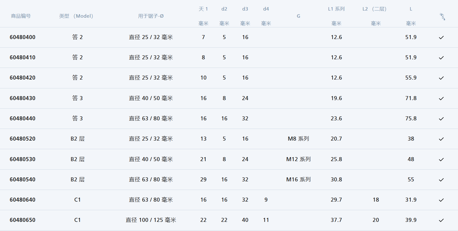Click checkmark icon for item 60480410
Viewport: 458px width, 231px height.
(441, 58)
